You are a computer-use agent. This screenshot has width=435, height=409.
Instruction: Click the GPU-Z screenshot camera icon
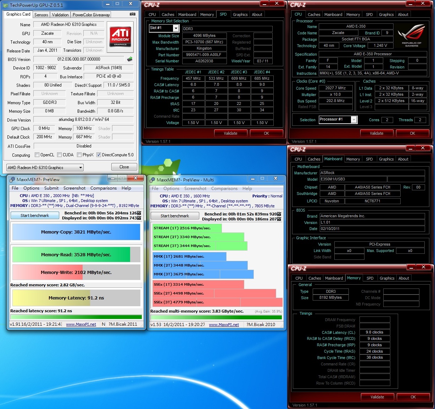133,14
